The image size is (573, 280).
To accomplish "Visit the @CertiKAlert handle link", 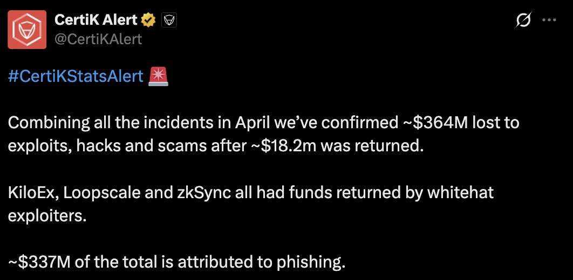I will (98, 39).
